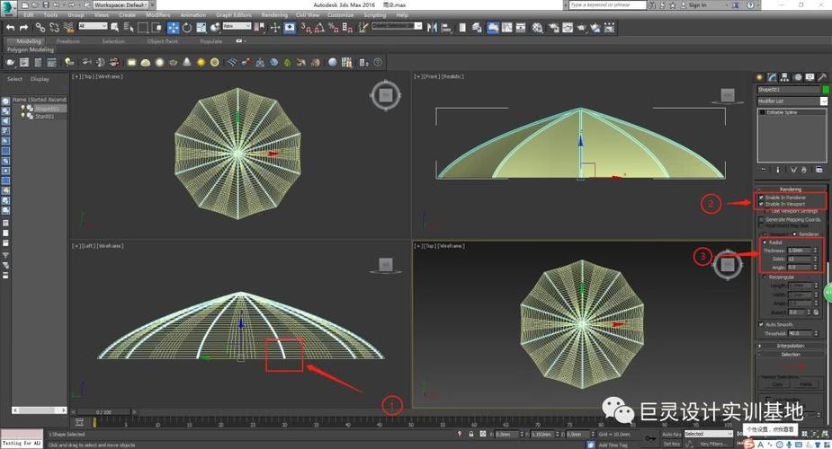Click the ViewCube in the top-left viewport

(x=384, y=95)
